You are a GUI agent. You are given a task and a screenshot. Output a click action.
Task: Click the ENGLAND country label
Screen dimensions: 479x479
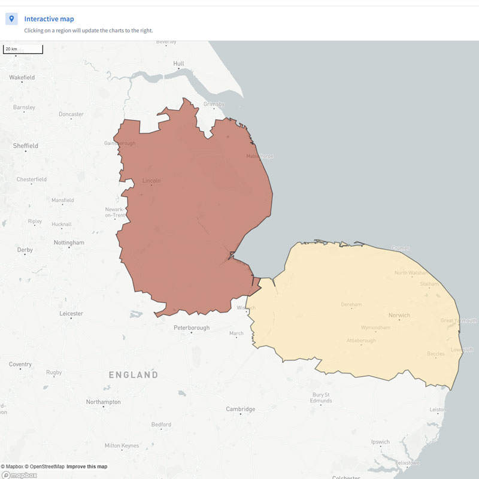pyautogui.click(x=133, y=375)
